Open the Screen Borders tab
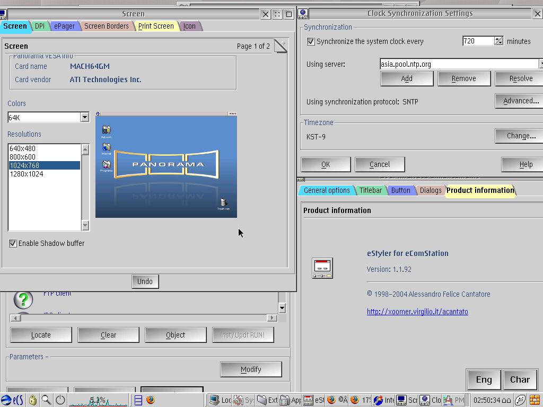Screen dimensions: 543x407 coord(107,26)
